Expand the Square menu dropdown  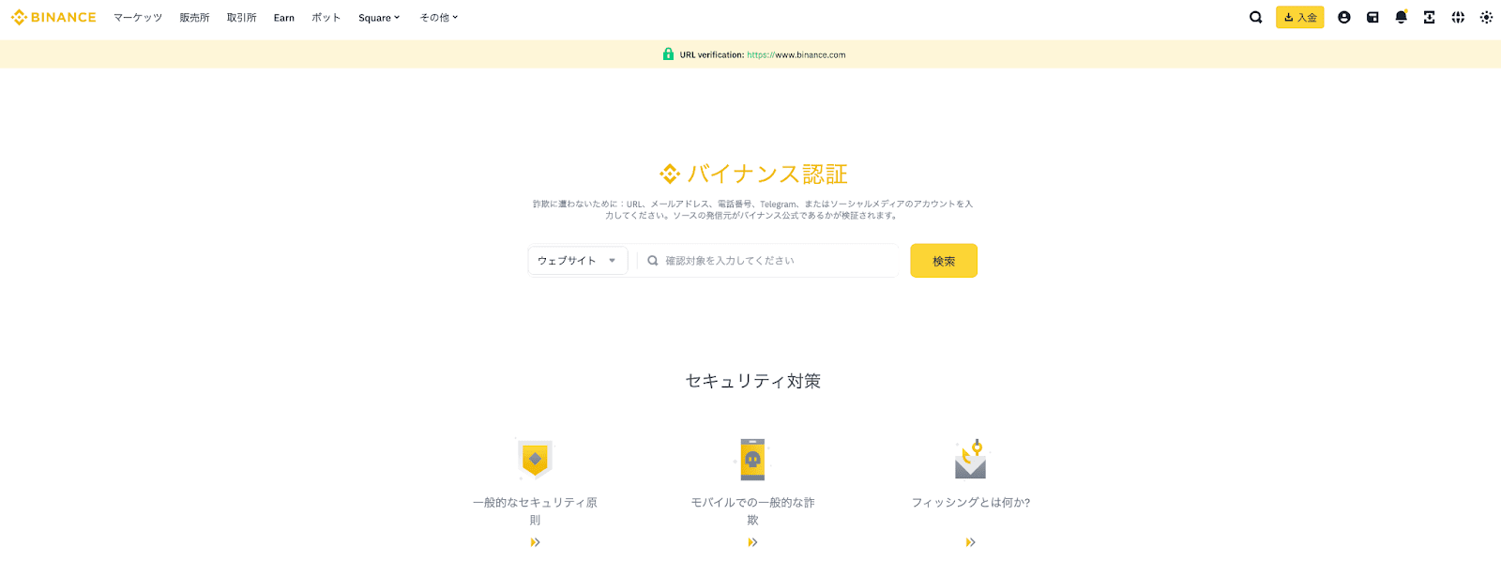(x=379, y=18)
